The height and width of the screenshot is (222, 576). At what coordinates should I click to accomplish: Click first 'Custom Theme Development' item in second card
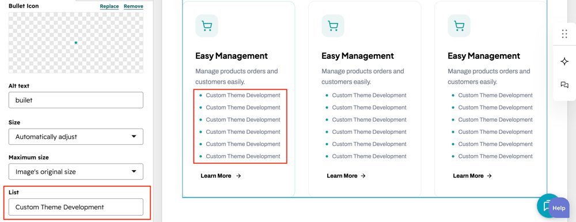369,95
